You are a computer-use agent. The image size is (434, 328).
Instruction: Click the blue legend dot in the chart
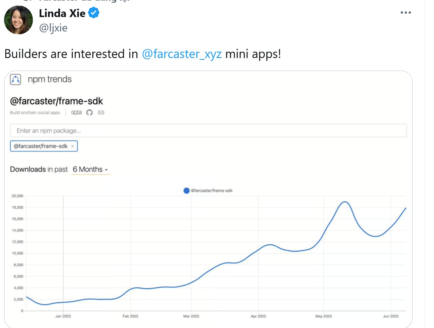pyautogui.click(x=186, y=191)
